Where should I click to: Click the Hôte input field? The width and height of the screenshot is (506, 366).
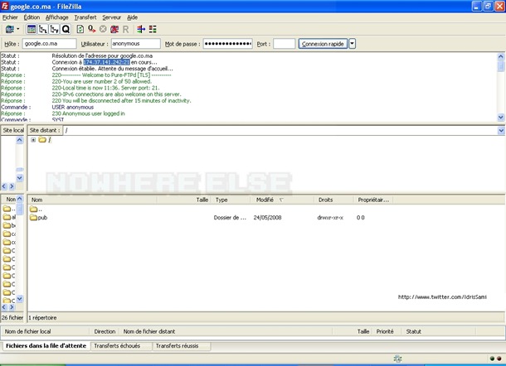click(x=50, y=44)
